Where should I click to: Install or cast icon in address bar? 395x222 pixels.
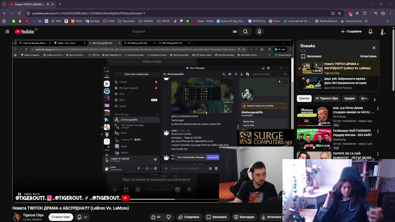[333, 13]
